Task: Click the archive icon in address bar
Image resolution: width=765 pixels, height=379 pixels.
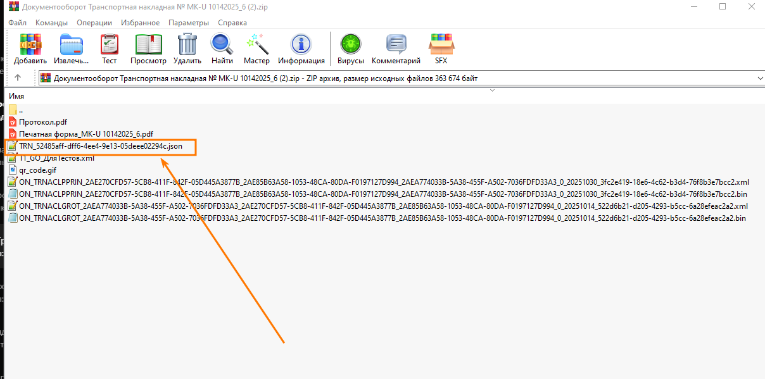Action: point(46,78)
